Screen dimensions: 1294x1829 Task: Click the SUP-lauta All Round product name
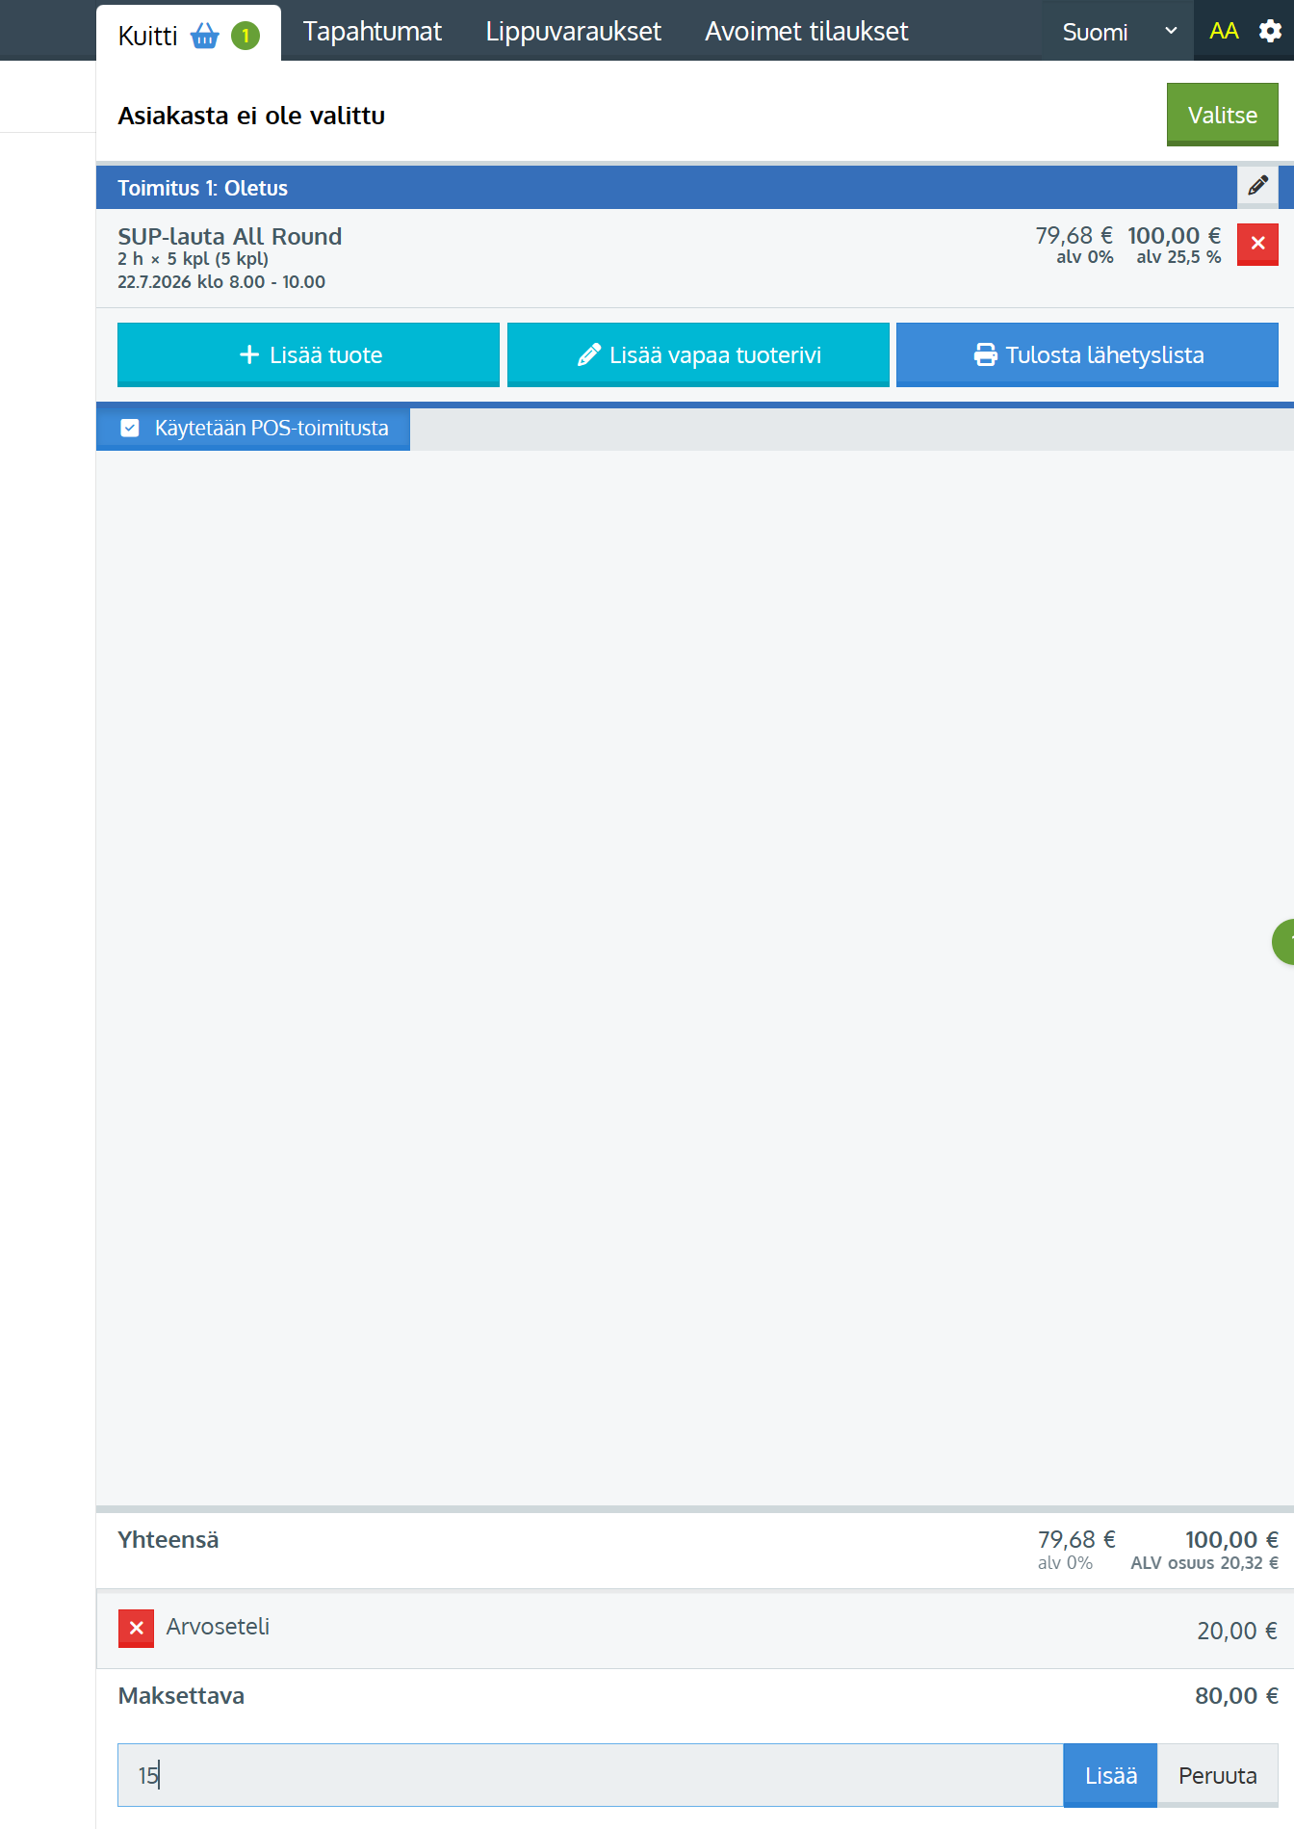pos(229,236)
